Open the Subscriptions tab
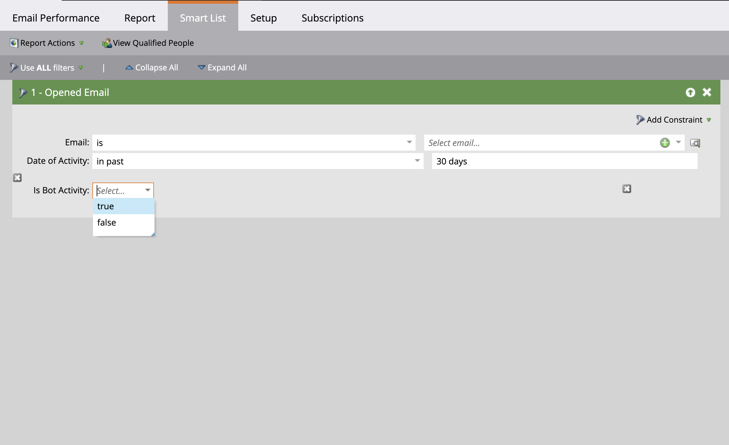 point(332,18)
